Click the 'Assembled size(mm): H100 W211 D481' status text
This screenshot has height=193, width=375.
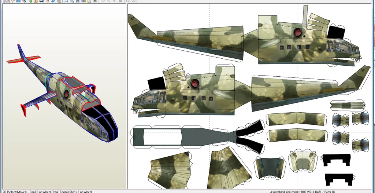297,192
